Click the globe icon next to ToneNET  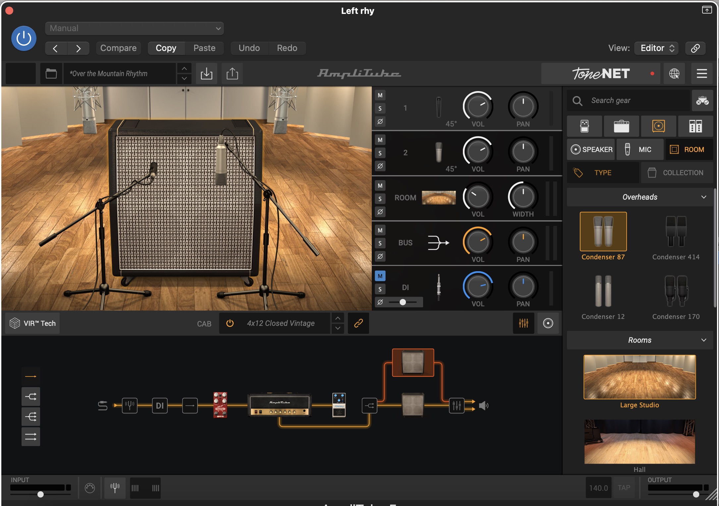[x=674, y=74]
